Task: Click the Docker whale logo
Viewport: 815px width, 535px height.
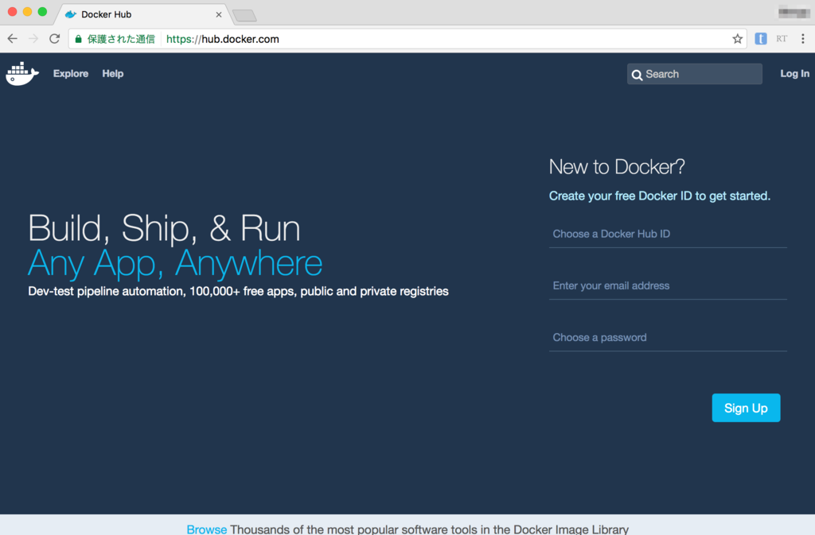Action: click(21, 74)
